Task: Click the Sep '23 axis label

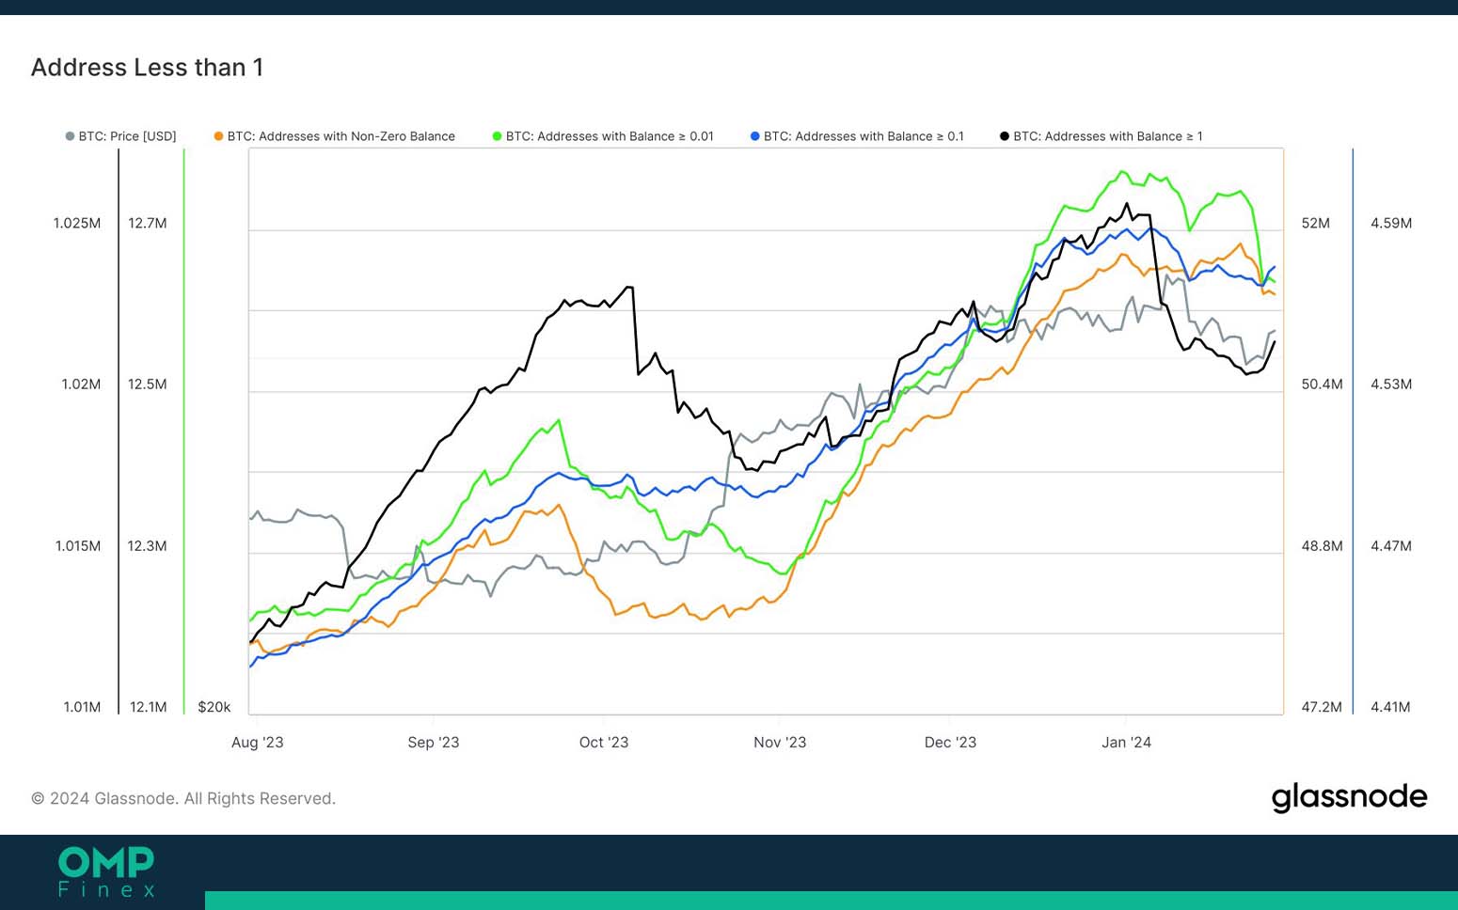Action: pyautogui.click(x=434, y=742)
